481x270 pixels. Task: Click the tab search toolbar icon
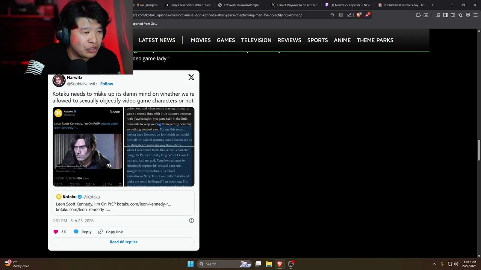point(426,15)
